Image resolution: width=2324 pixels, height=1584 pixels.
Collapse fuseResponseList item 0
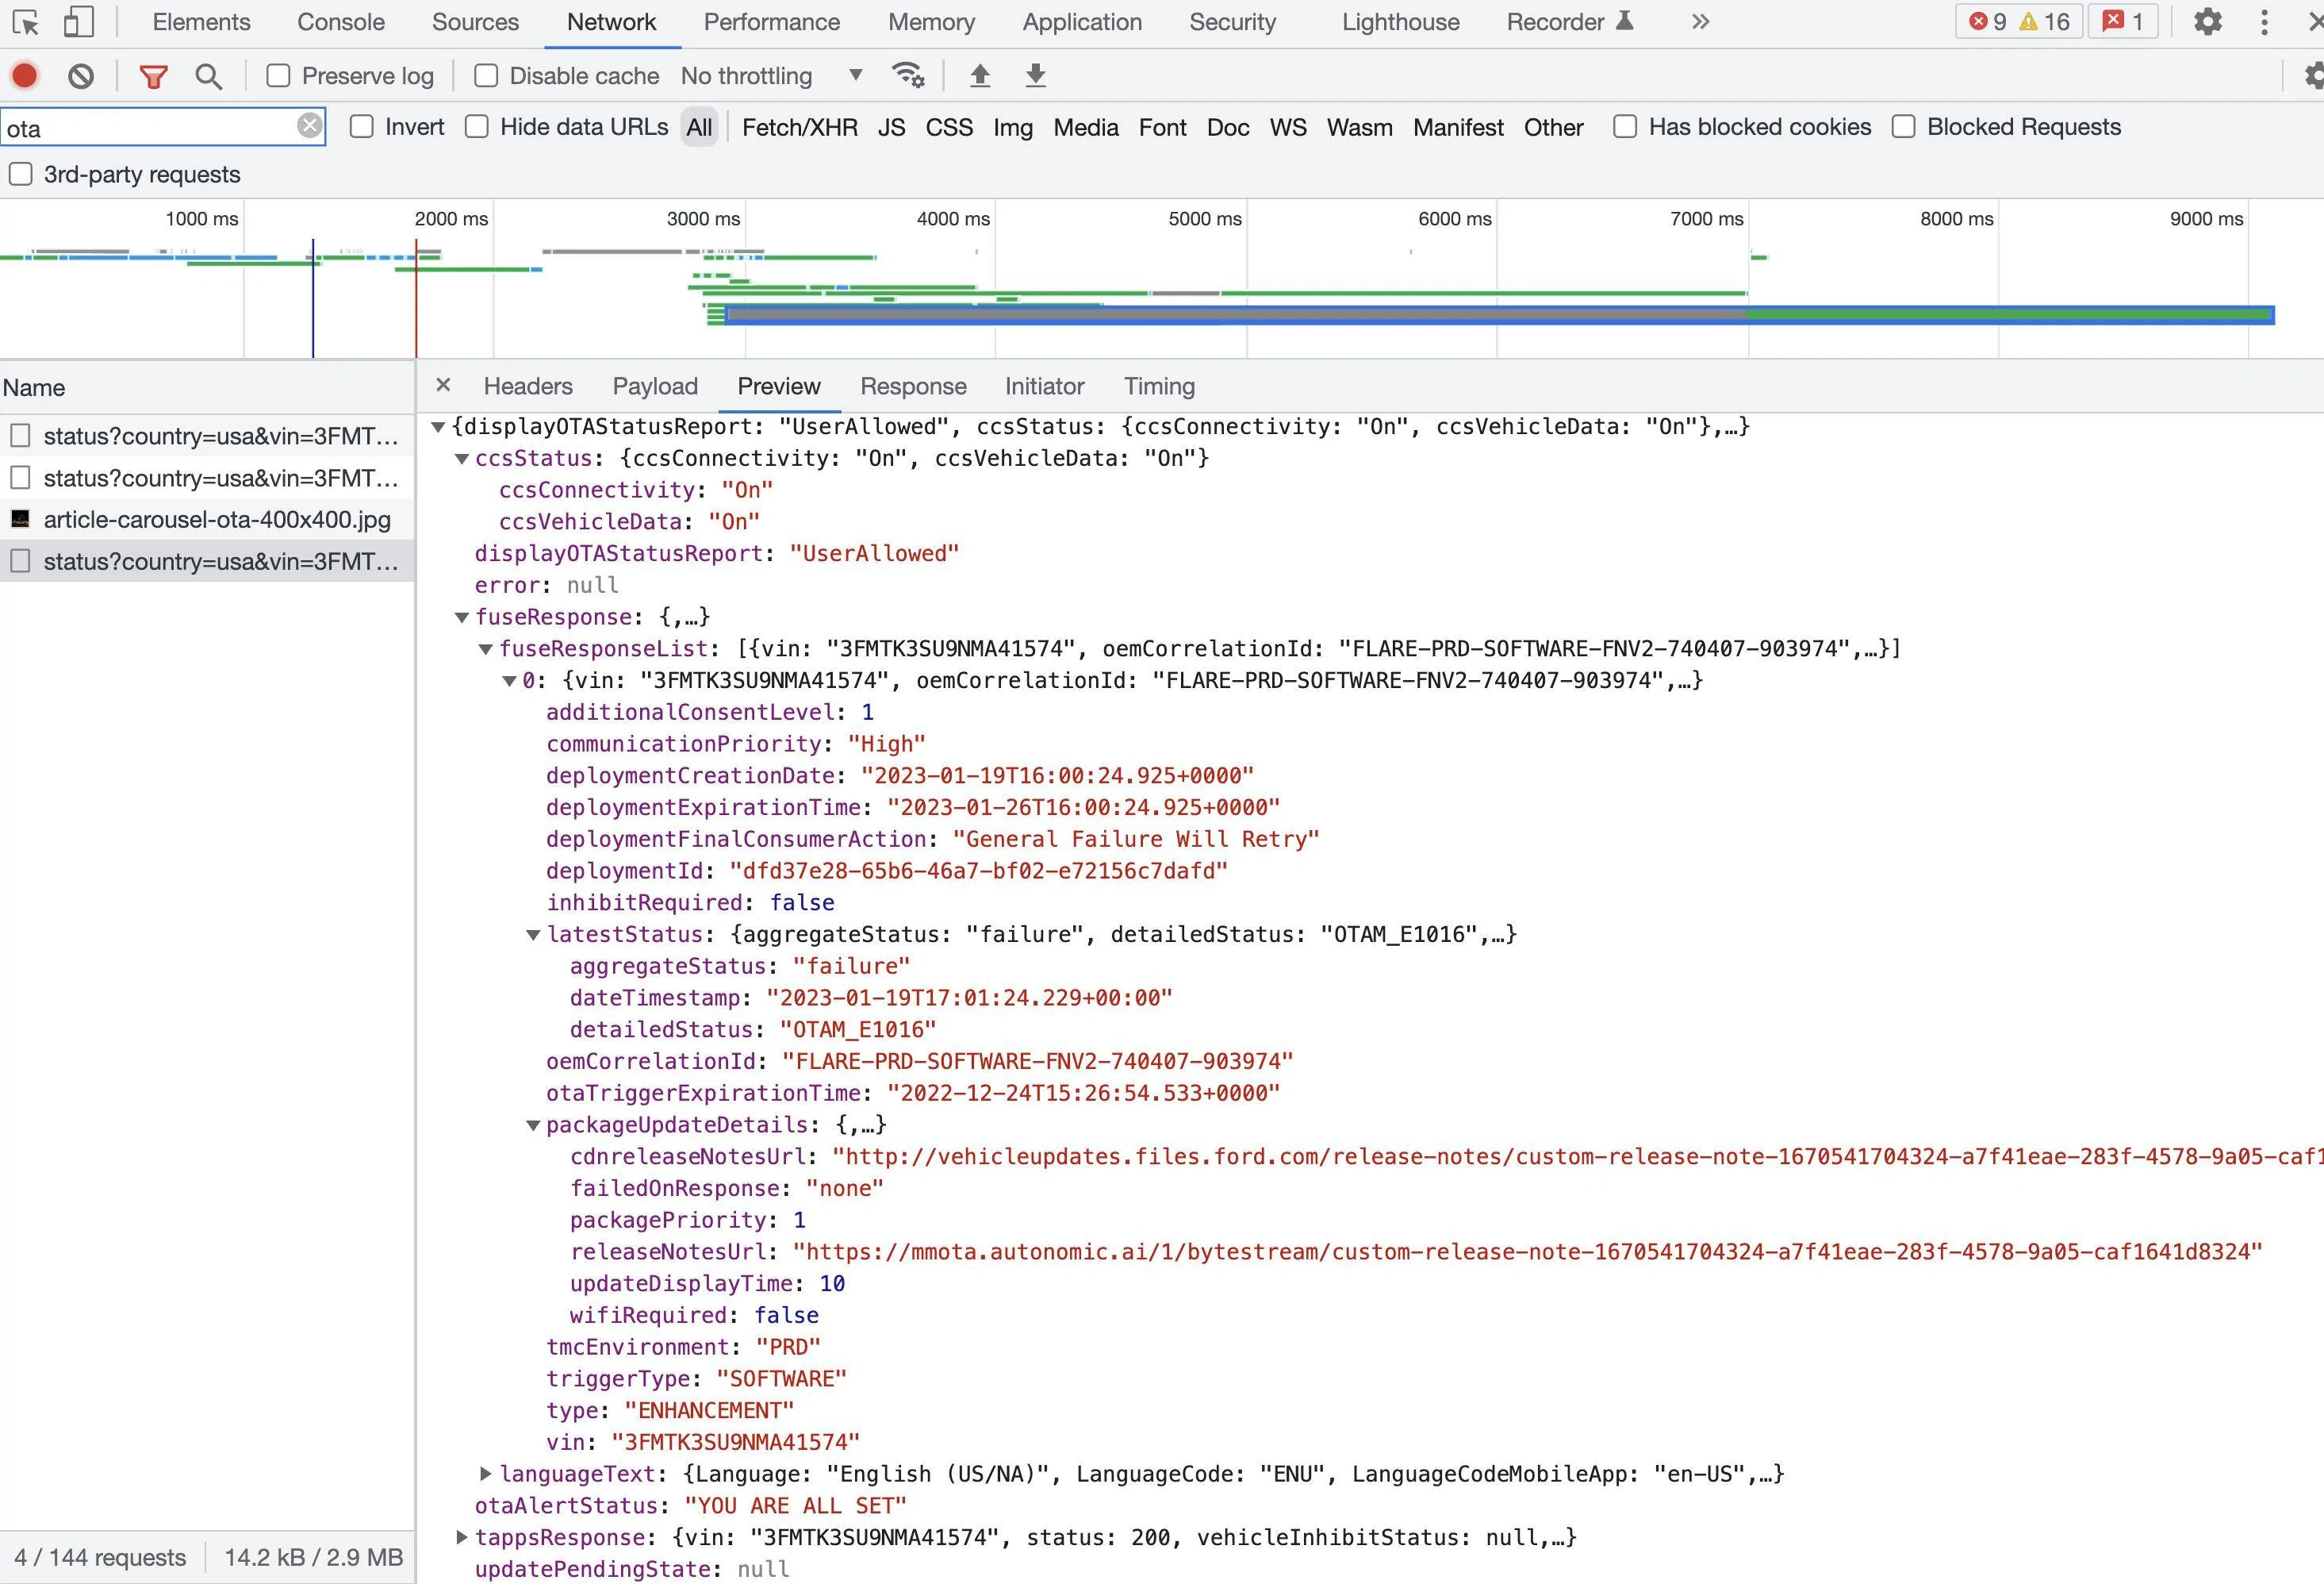click(x=509, y=682)
